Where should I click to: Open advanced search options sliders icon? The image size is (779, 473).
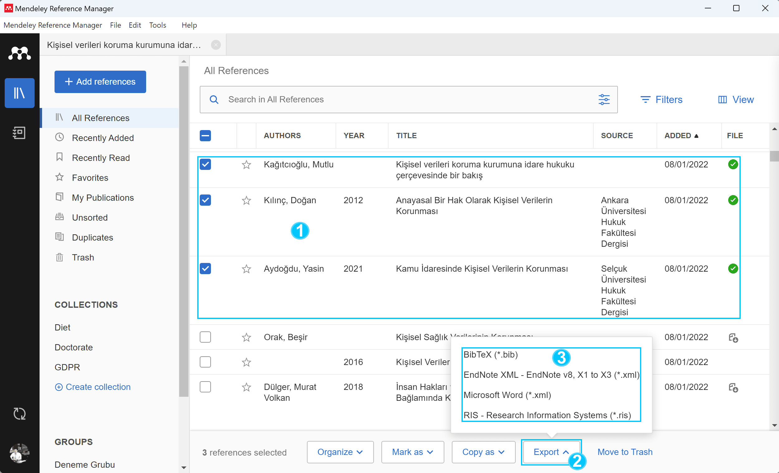coord(604,100)
